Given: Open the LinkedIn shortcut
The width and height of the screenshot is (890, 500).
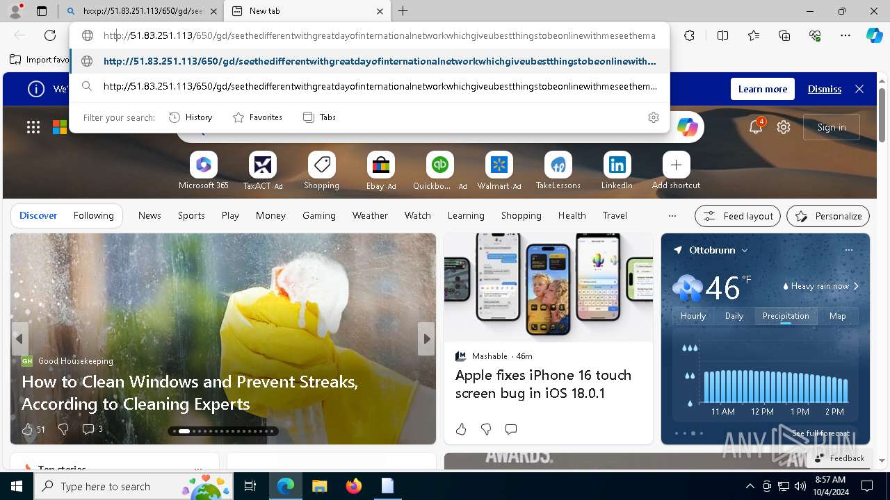Looking at the screenshot, I should pos(617,171).
